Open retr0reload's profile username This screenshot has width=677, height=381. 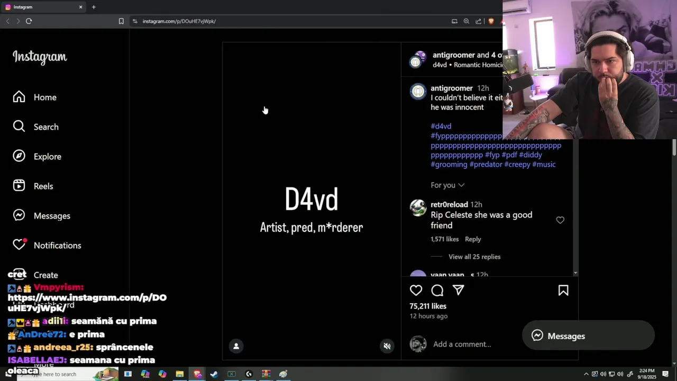click(449, 204)
